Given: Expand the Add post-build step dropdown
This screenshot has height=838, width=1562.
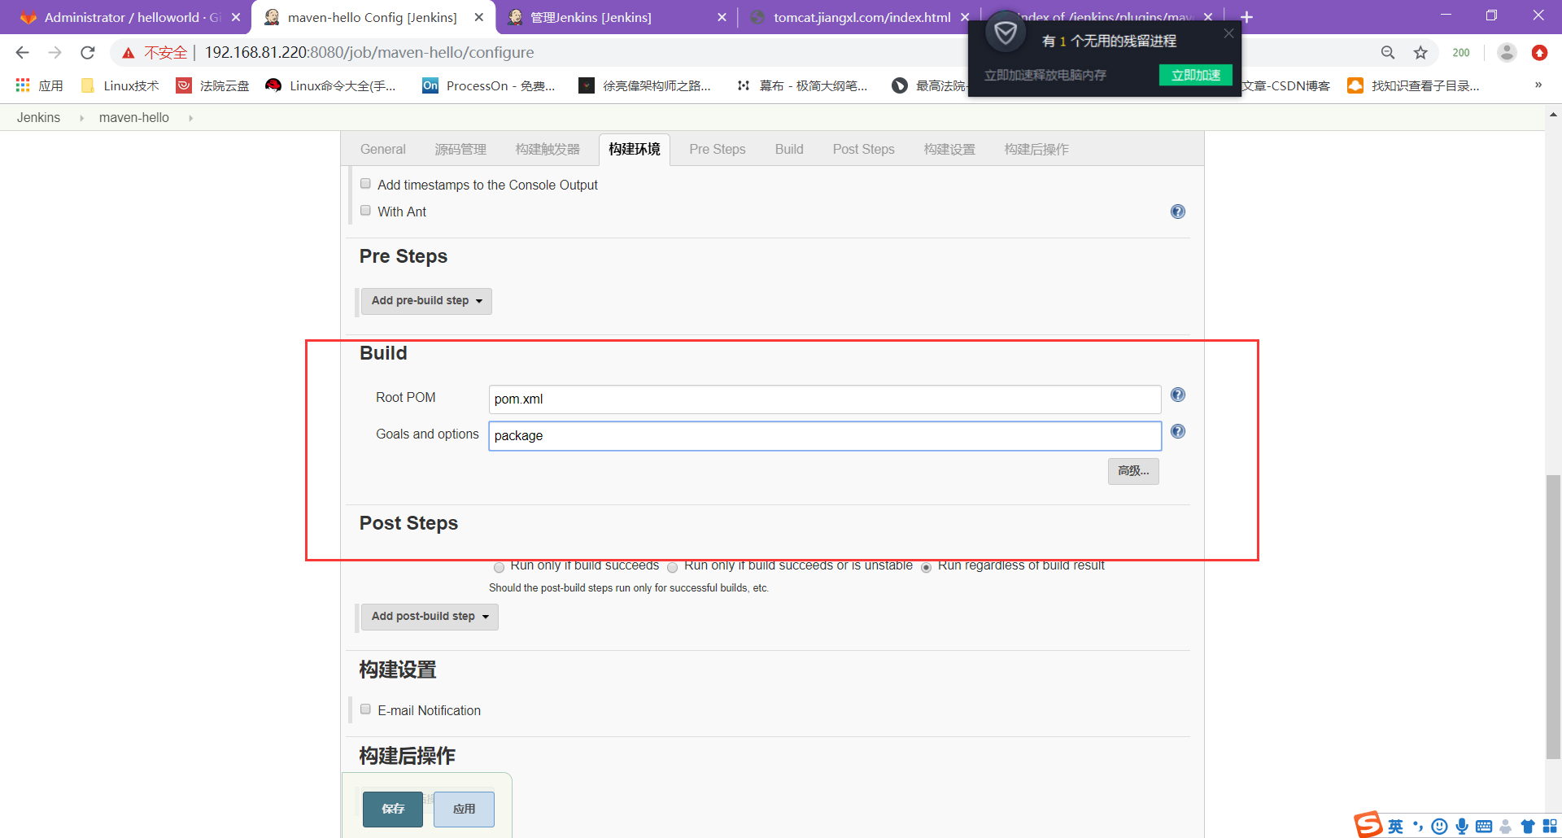Looking at the screenshot, I should tap(430, 617).
